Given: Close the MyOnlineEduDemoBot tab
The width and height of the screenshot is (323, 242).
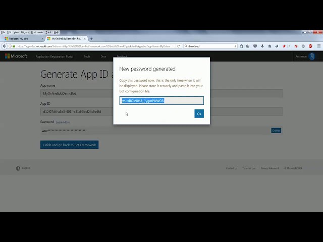Looking at the screenshot, I should 85,38.
